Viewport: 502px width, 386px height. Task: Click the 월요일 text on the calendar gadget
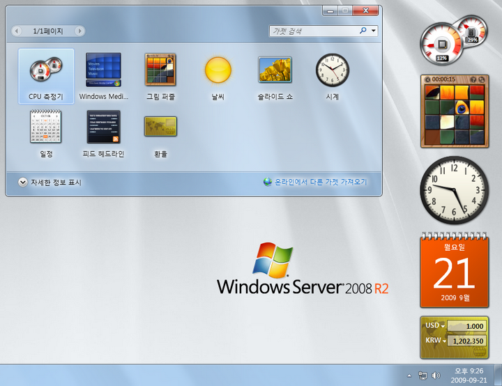click(x=455, y=247)
